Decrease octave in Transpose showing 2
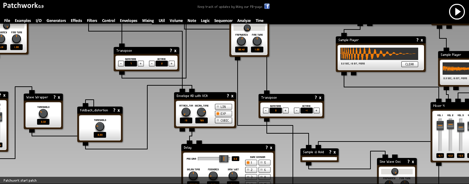469x184 pixels. pyautogui.click(x=152, y=63)
